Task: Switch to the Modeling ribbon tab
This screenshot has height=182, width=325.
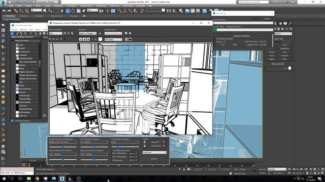Action: pos(10,16)
